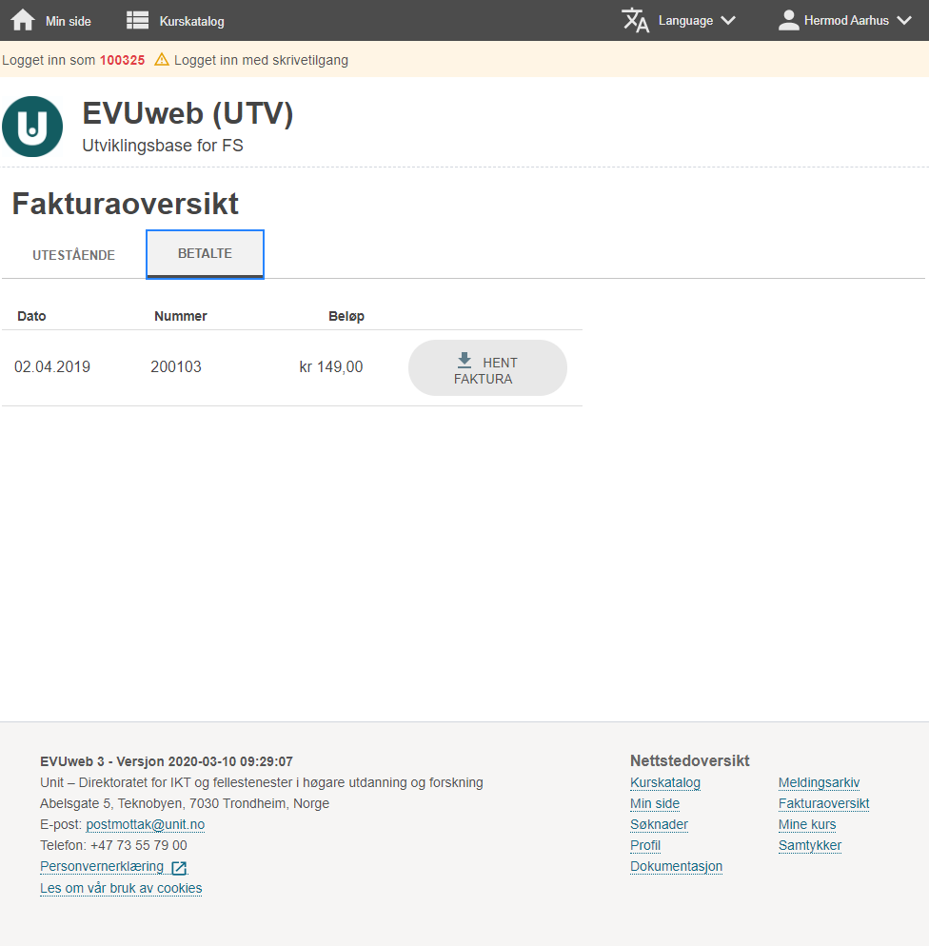Image resolution: width=929 pixels, height=946 pixels.
Task: Click the Beløp column header
Action: [x=346, y=317]
